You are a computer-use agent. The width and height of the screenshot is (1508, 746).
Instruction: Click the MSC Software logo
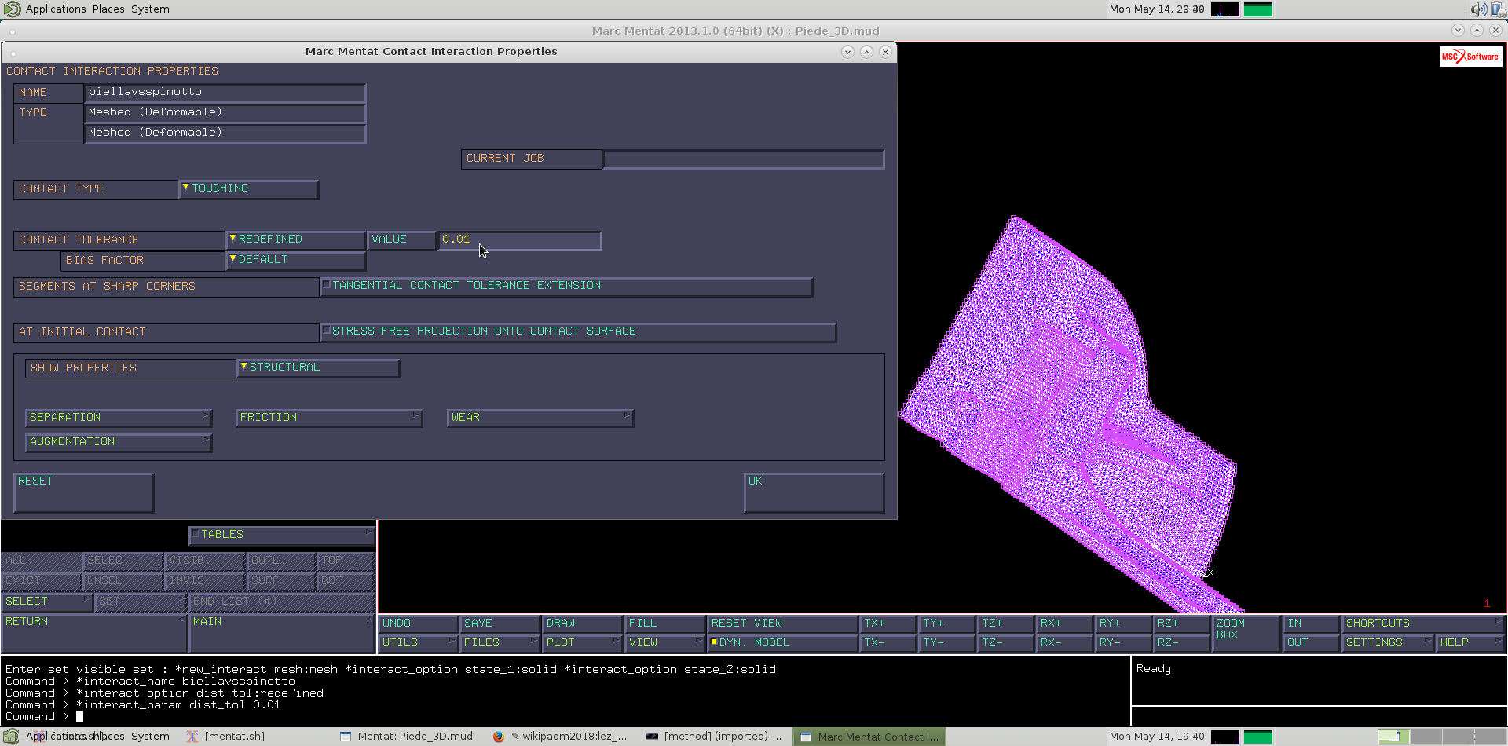click(x=1470, y=57)
